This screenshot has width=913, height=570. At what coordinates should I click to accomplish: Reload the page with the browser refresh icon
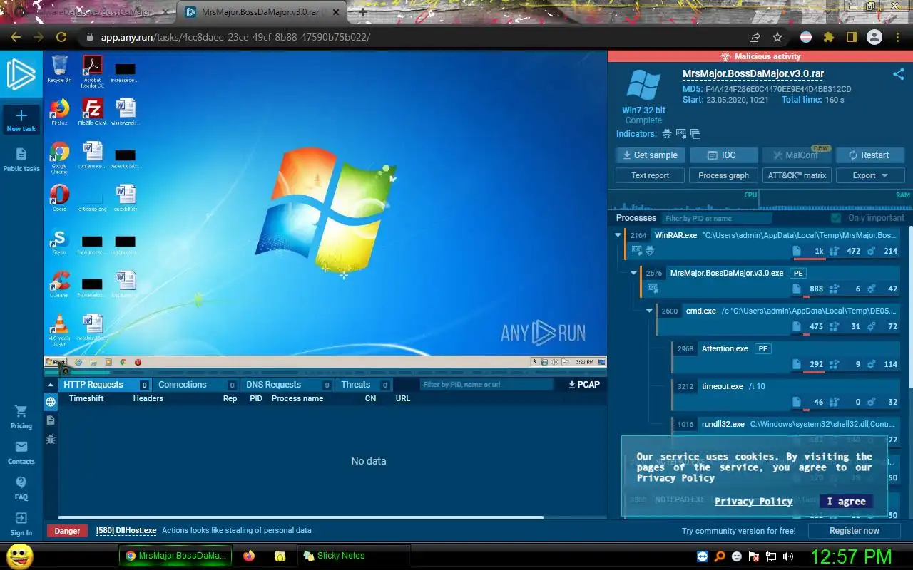(x=61, y=37)
